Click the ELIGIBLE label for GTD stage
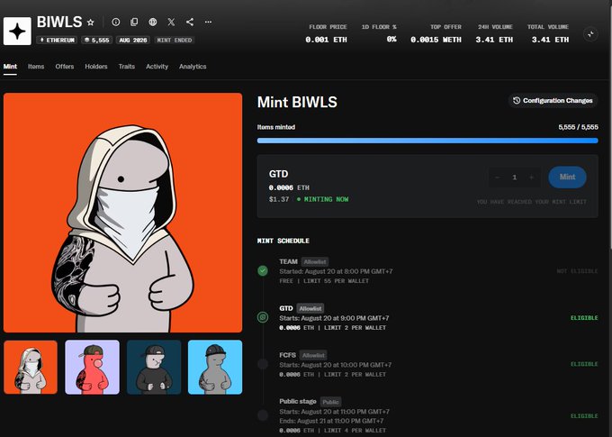The height and width of the screenshot is (437, 612). tap(584, 318)
